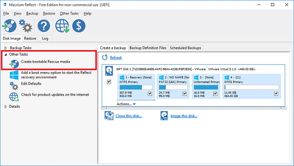Switch to the Disk Image tab
Viewport: 294px width, 166px height.
[x=12, y=38]
